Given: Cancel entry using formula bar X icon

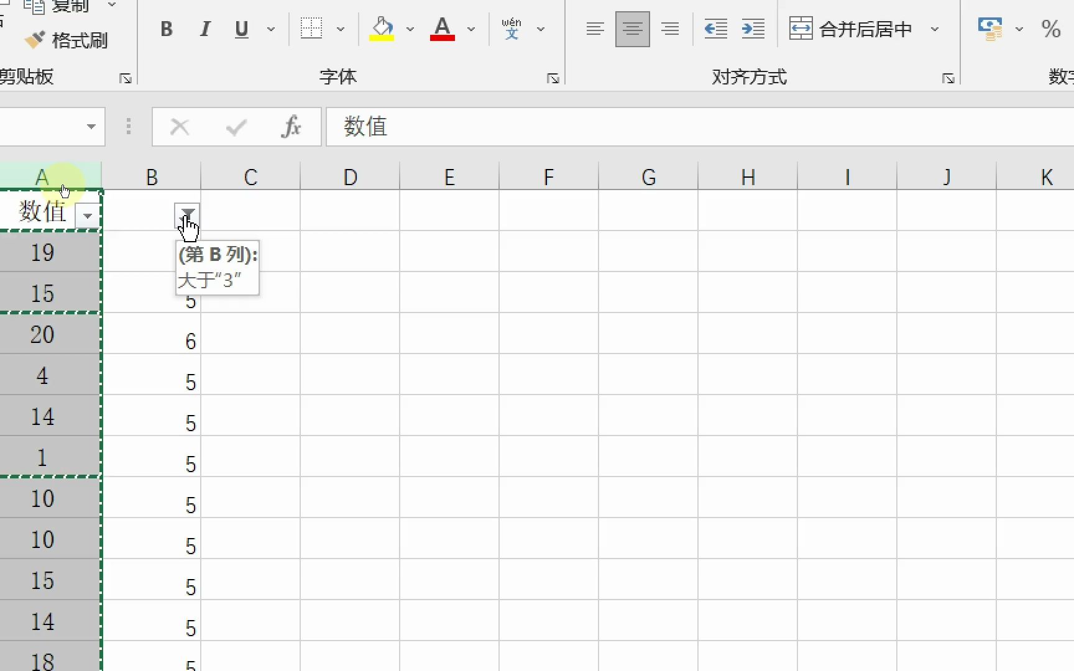Looking at the screenshot, I should [x=180, y=127].
